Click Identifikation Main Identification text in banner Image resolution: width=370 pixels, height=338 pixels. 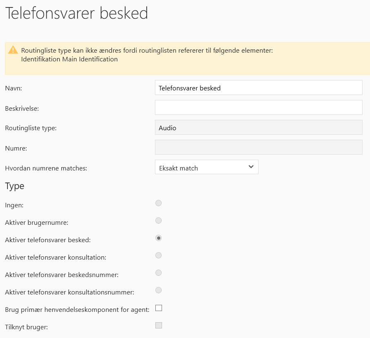tap(69, 59)
